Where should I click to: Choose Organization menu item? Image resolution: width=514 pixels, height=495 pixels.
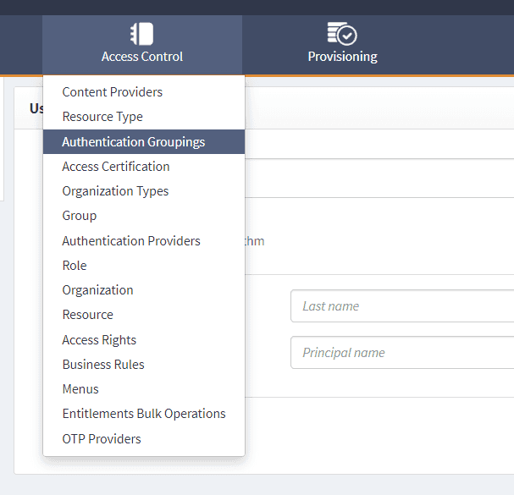coord(97,290)
